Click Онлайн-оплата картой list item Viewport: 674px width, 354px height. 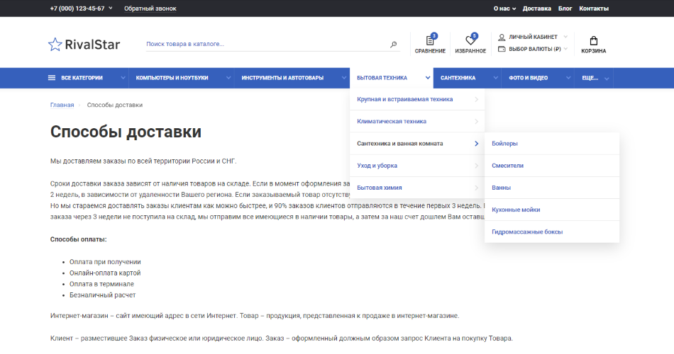tap(105, 273)
